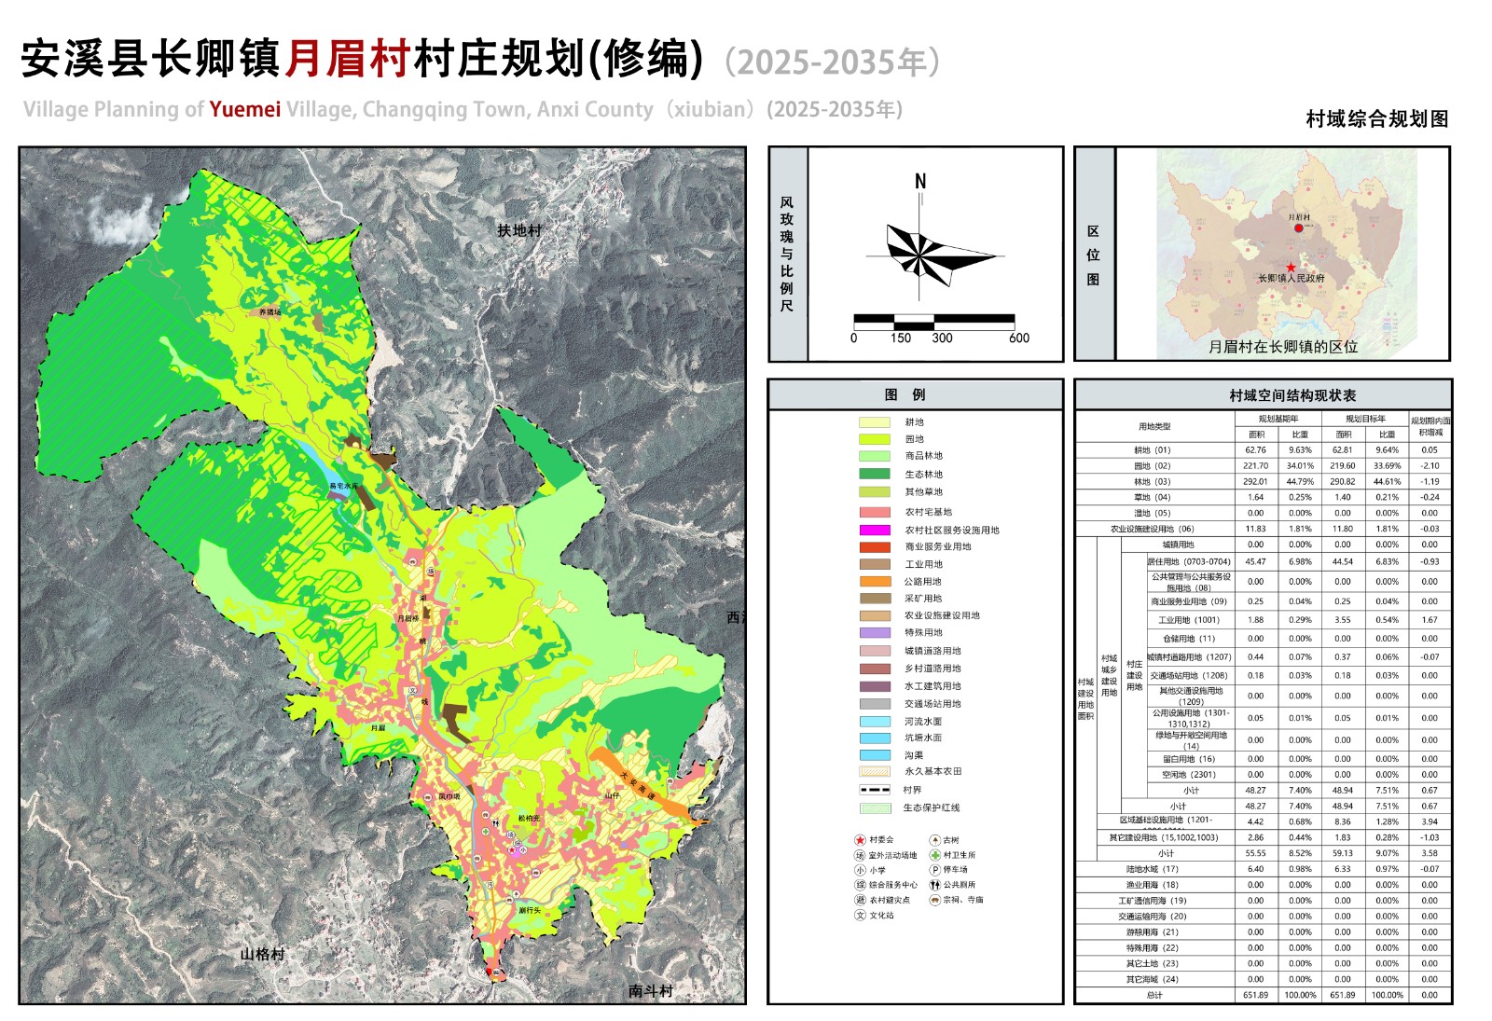This screenshot has height=1021, width=1492.
Task: Click the dashed 村界 boundary legend symbol
Action: [x=875, y=790]
